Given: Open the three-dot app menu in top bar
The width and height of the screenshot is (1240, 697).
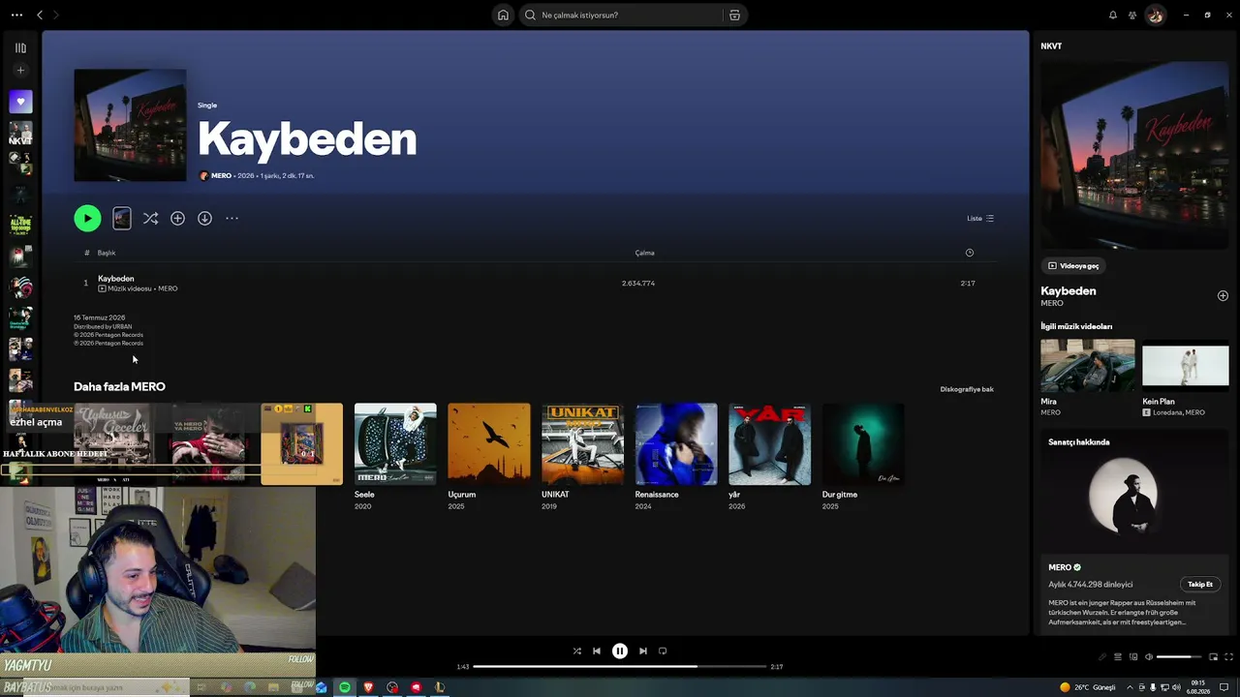Looking at the screenshot, I should click(x=16, y=15).
